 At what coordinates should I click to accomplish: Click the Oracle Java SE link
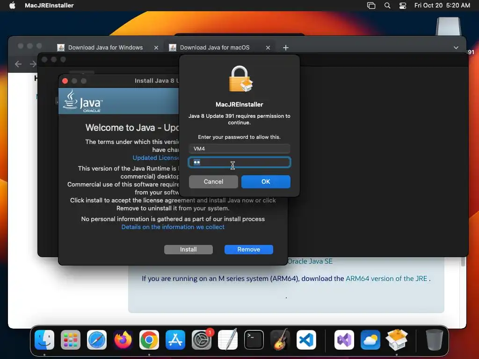[x=310, y=261]
